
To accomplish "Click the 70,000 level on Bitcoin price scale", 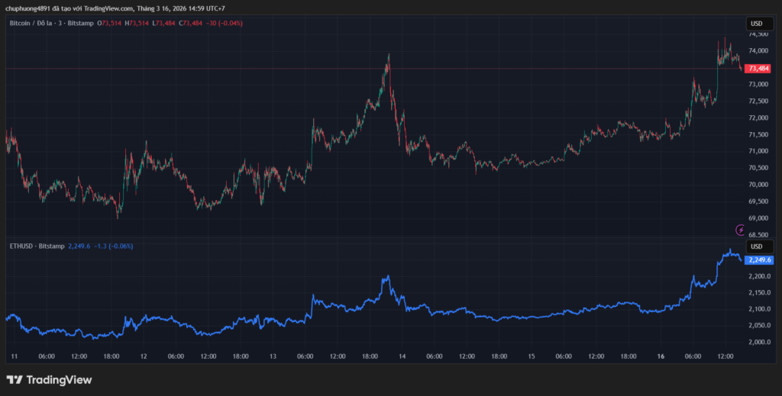I will pyautogui.click(x=758, y=185).
